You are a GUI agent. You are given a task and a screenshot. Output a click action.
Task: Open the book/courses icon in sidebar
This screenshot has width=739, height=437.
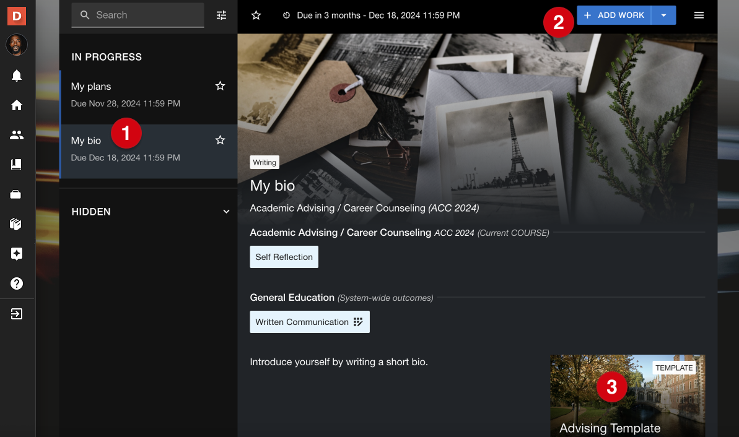click(x=17, y=165)
